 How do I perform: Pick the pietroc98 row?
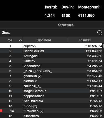pyautogui.click(x=51, y=81)
